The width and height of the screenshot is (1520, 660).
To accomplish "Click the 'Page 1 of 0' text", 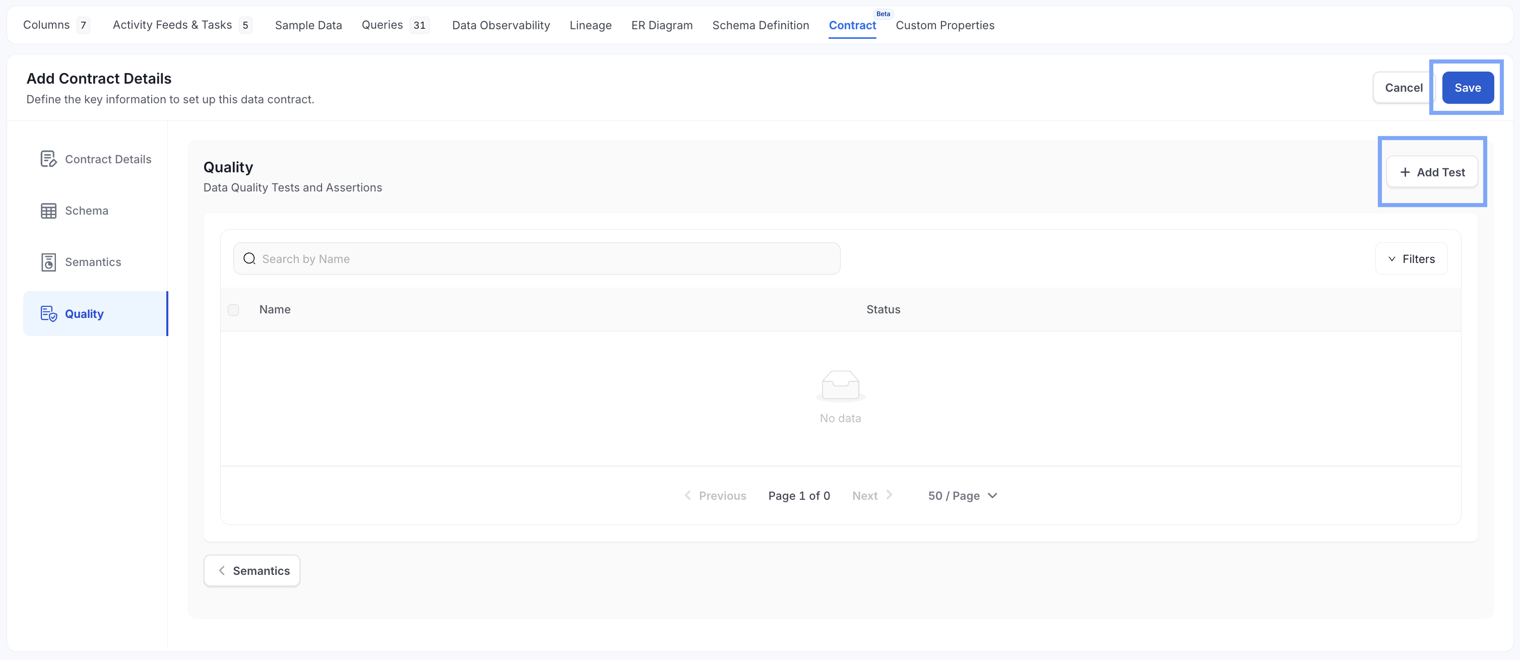I will pos(799,495).
